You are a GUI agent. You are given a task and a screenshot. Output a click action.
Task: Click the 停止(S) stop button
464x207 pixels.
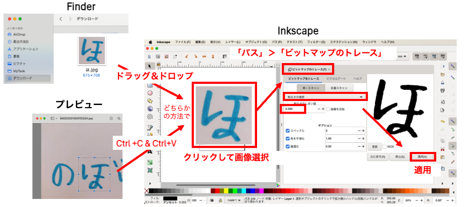(400, 157)
